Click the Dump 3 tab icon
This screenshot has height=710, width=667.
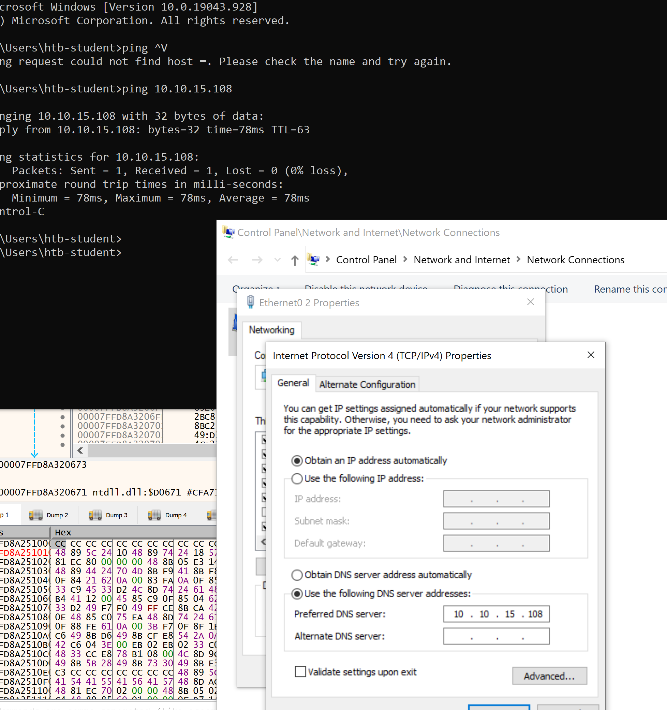pos(95,515)
